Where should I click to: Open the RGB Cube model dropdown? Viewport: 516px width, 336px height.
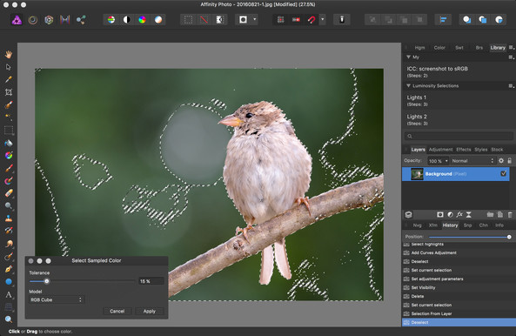tap(57, 299)
